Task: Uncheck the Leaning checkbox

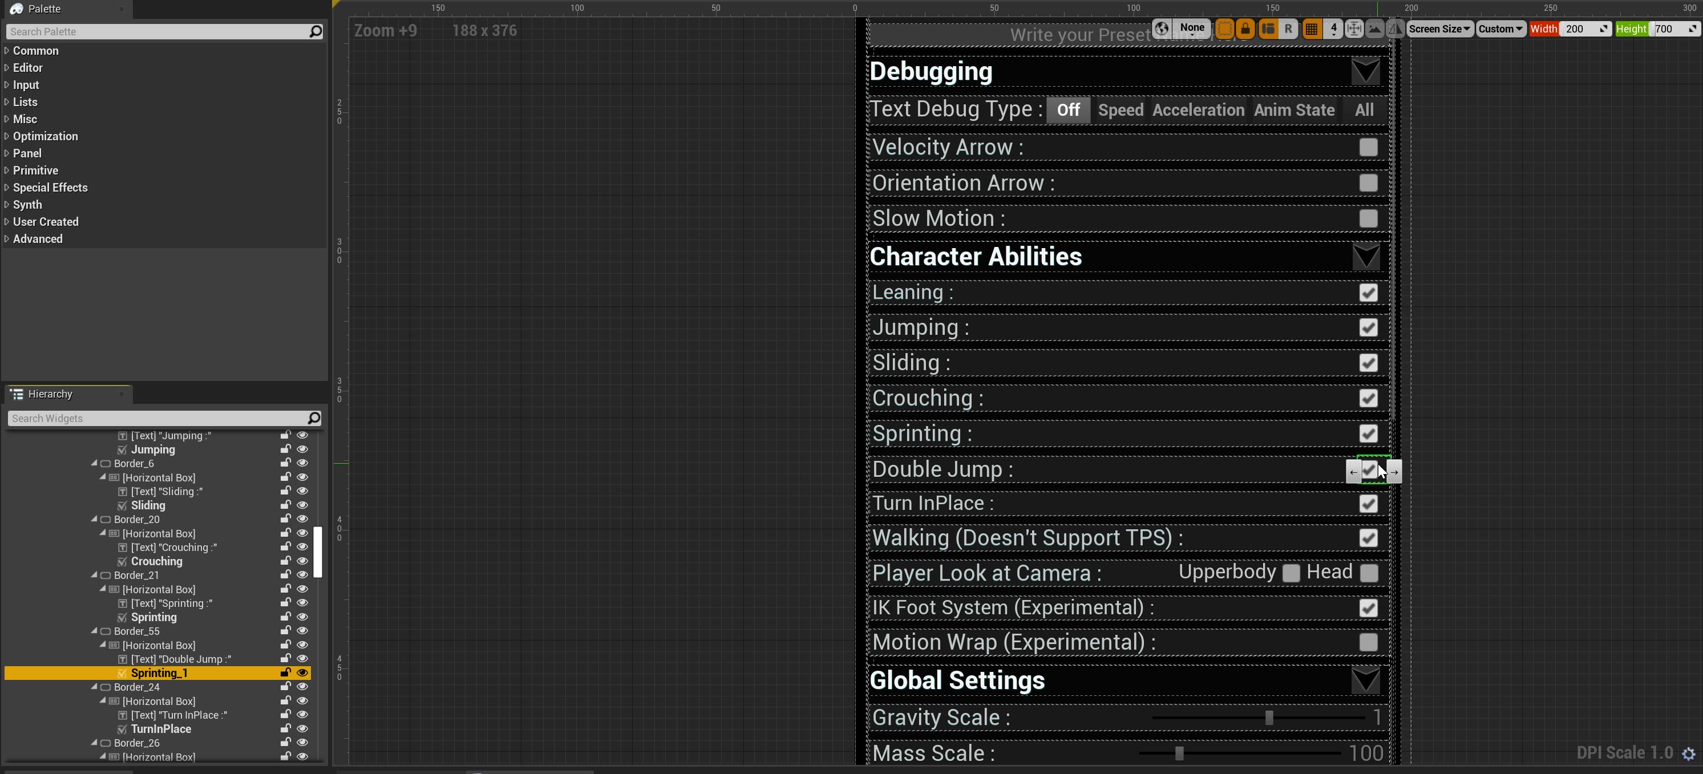Action: pos(1369,293)
